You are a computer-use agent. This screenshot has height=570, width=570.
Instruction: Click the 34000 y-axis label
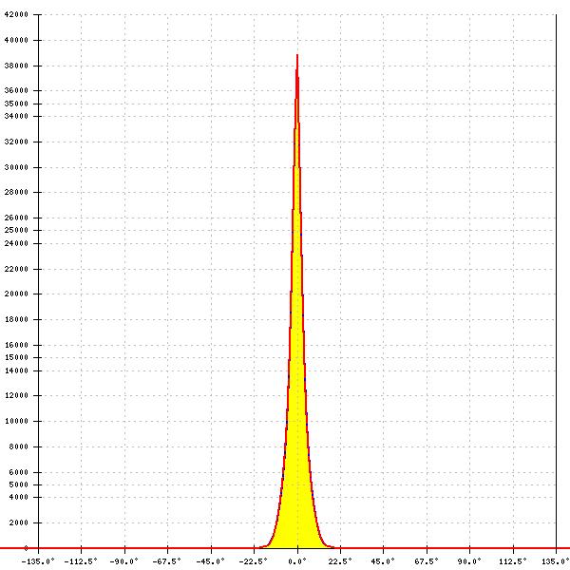click(16, 116)
